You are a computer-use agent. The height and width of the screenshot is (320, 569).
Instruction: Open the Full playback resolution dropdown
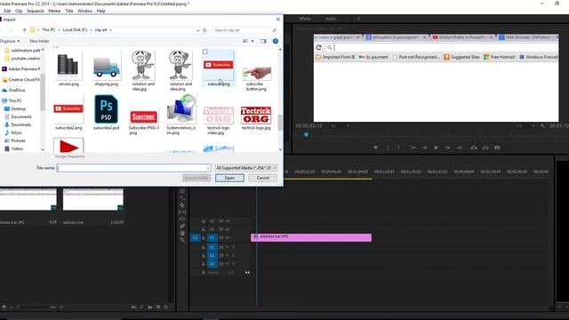coord(525,126)
